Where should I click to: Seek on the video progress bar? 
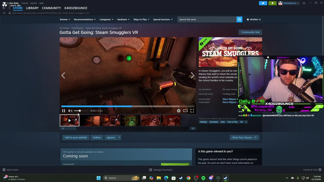point(128,106)
